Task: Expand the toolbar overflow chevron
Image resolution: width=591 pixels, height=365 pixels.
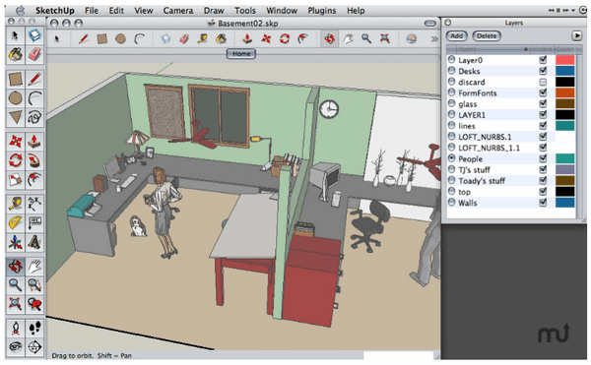Action: [434, 38]
